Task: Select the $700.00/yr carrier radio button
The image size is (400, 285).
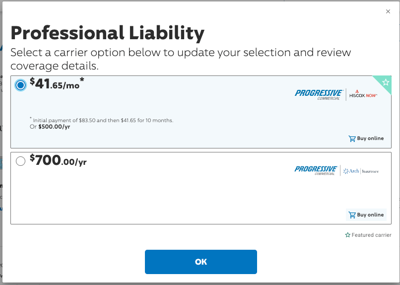Action: coord(20,161)
